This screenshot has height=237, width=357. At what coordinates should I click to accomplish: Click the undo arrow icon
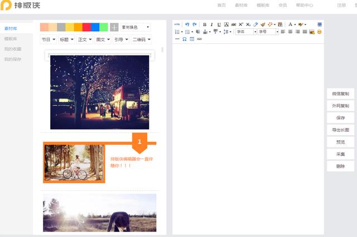click(187, 24)
